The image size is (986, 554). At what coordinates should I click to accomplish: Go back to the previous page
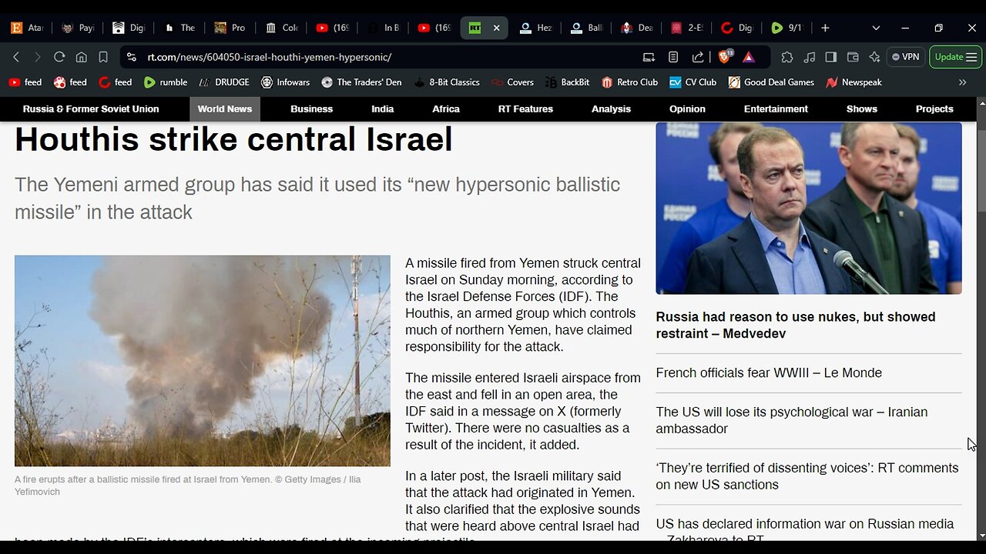(x=16, y=57)
